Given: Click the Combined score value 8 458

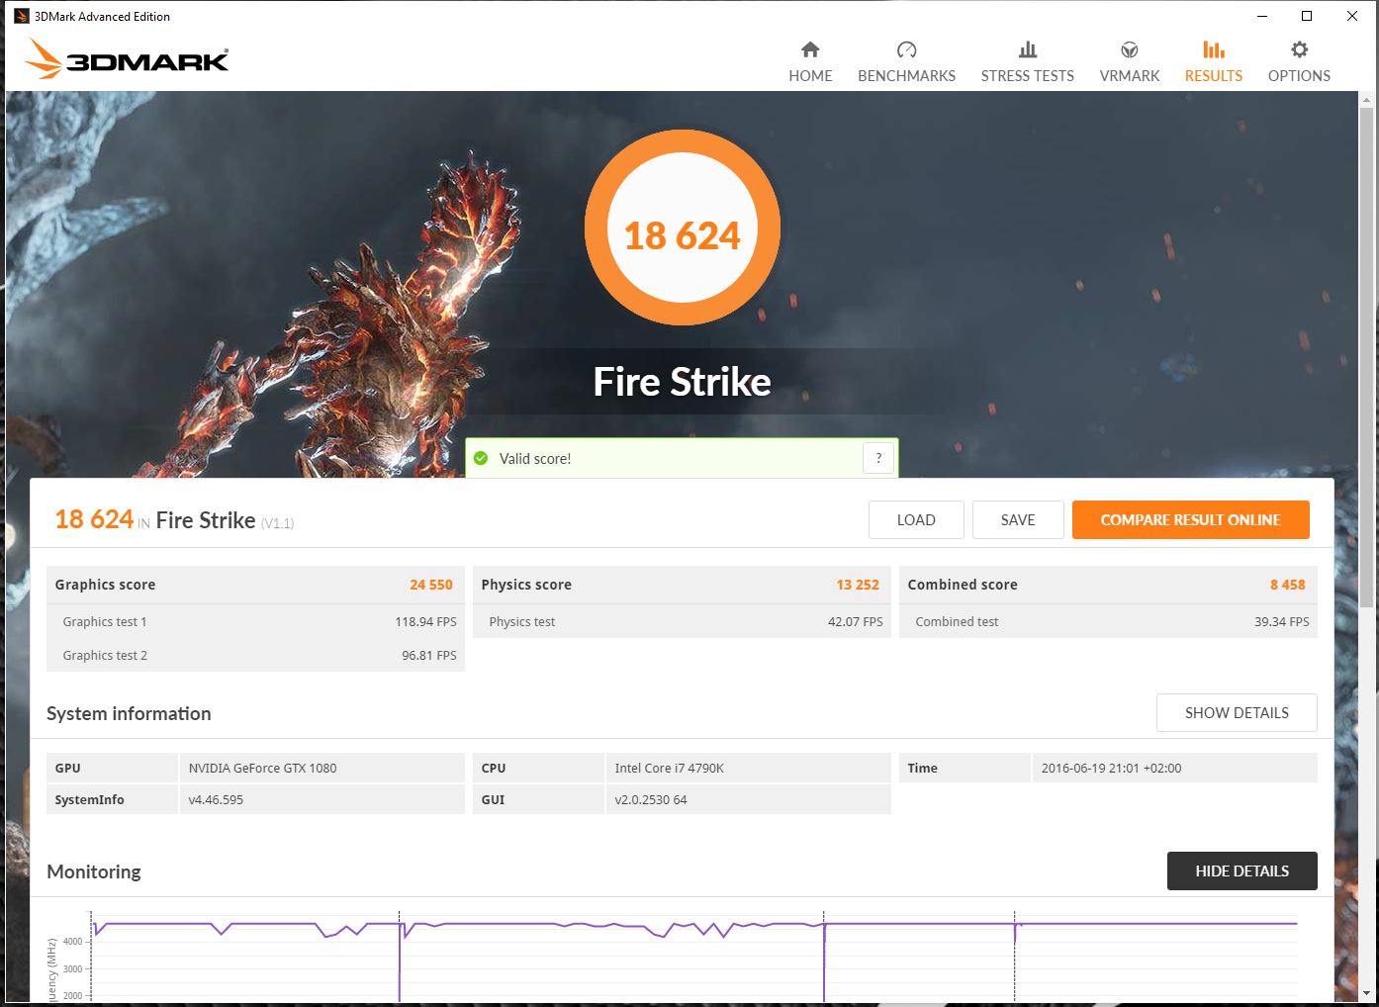Looking at the screenshot, I should click(1288, 585).
